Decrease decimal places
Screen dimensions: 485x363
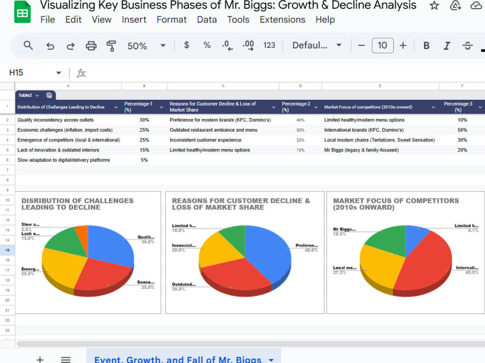pos(227,45)
